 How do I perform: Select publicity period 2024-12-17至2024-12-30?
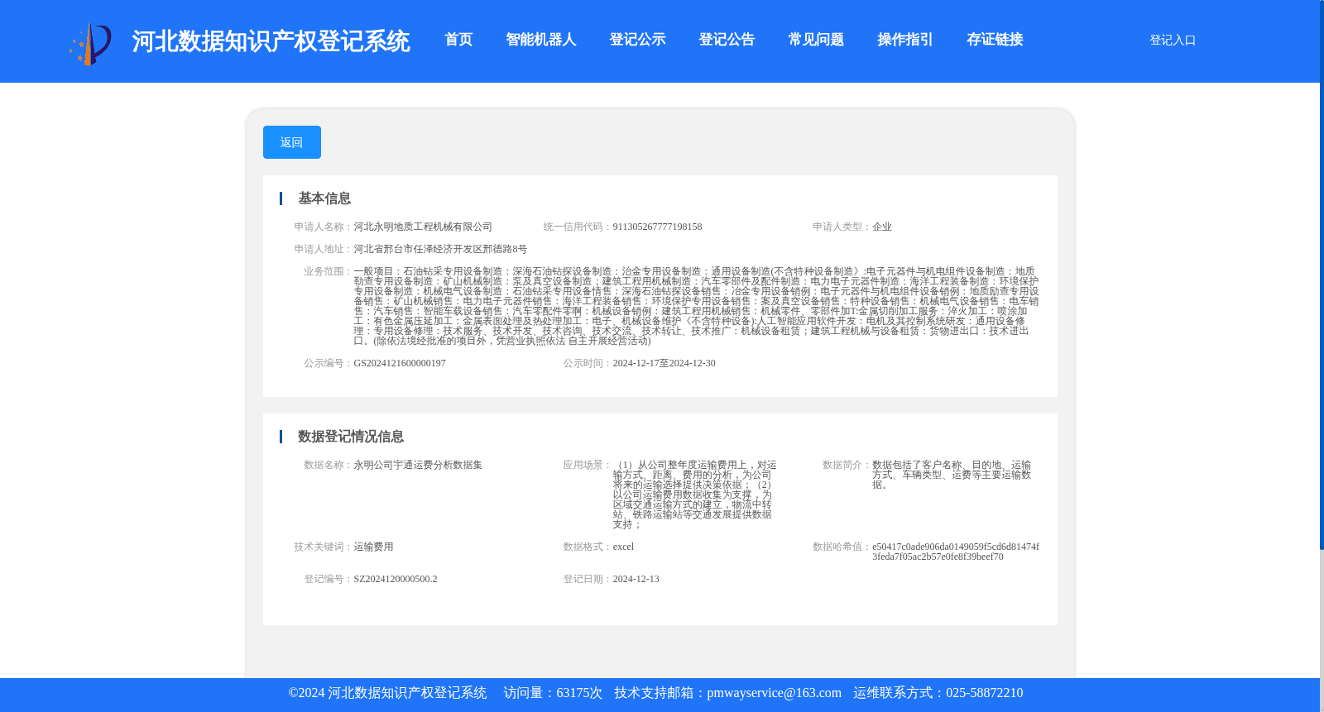pos(664,363)
